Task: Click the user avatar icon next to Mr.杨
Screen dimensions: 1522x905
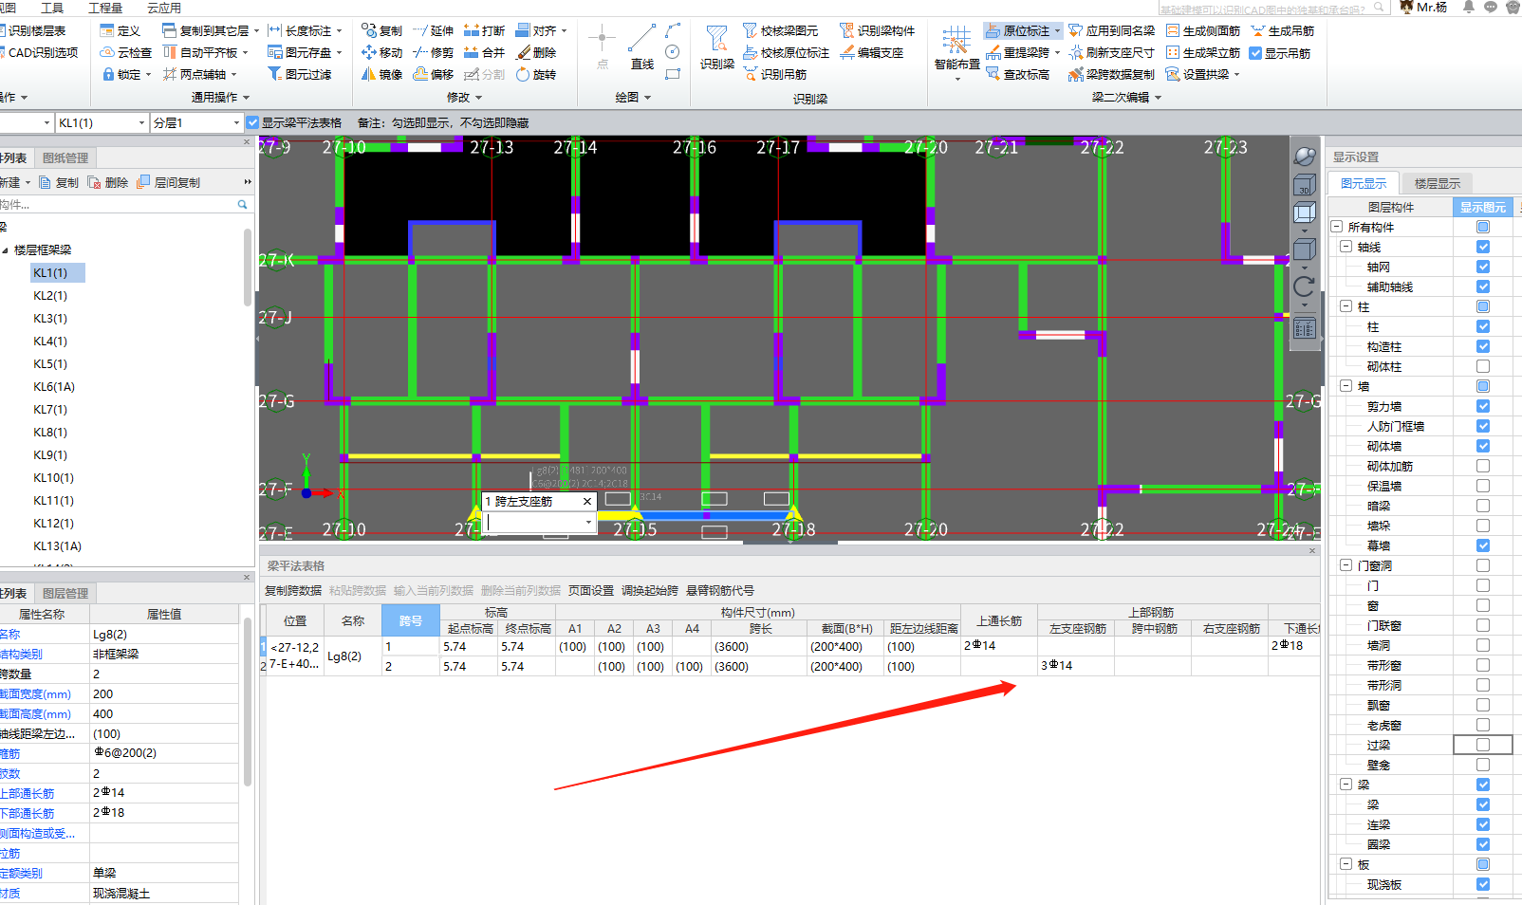Action: click(1406, 7)
